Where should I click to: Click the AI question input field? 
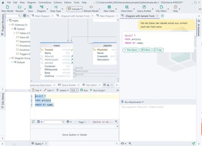point(158,123)
